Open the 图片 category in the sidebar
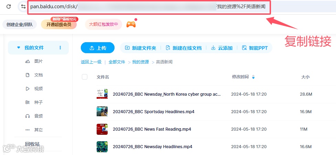336x155 pixels. tap(39, 62)
